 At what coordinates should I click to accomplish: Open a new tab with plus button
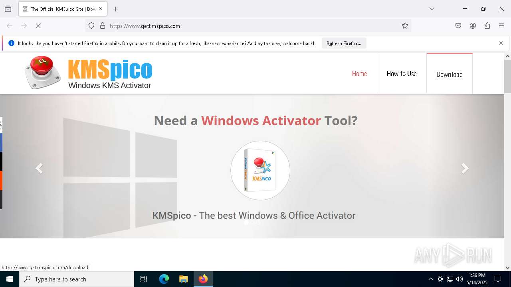[116, 9]
